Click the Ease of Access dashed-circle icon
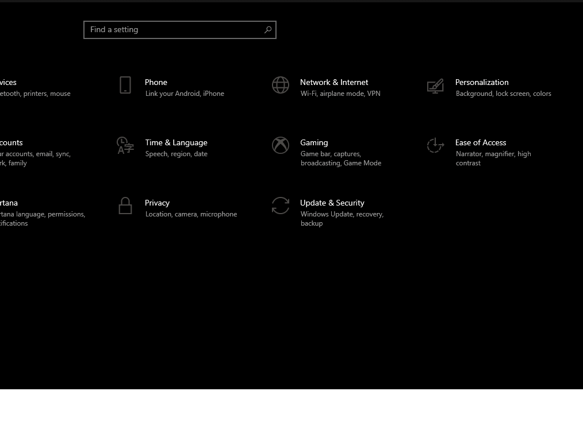Image resolution: width=583 pixels, height=422 pixels. 435,145
